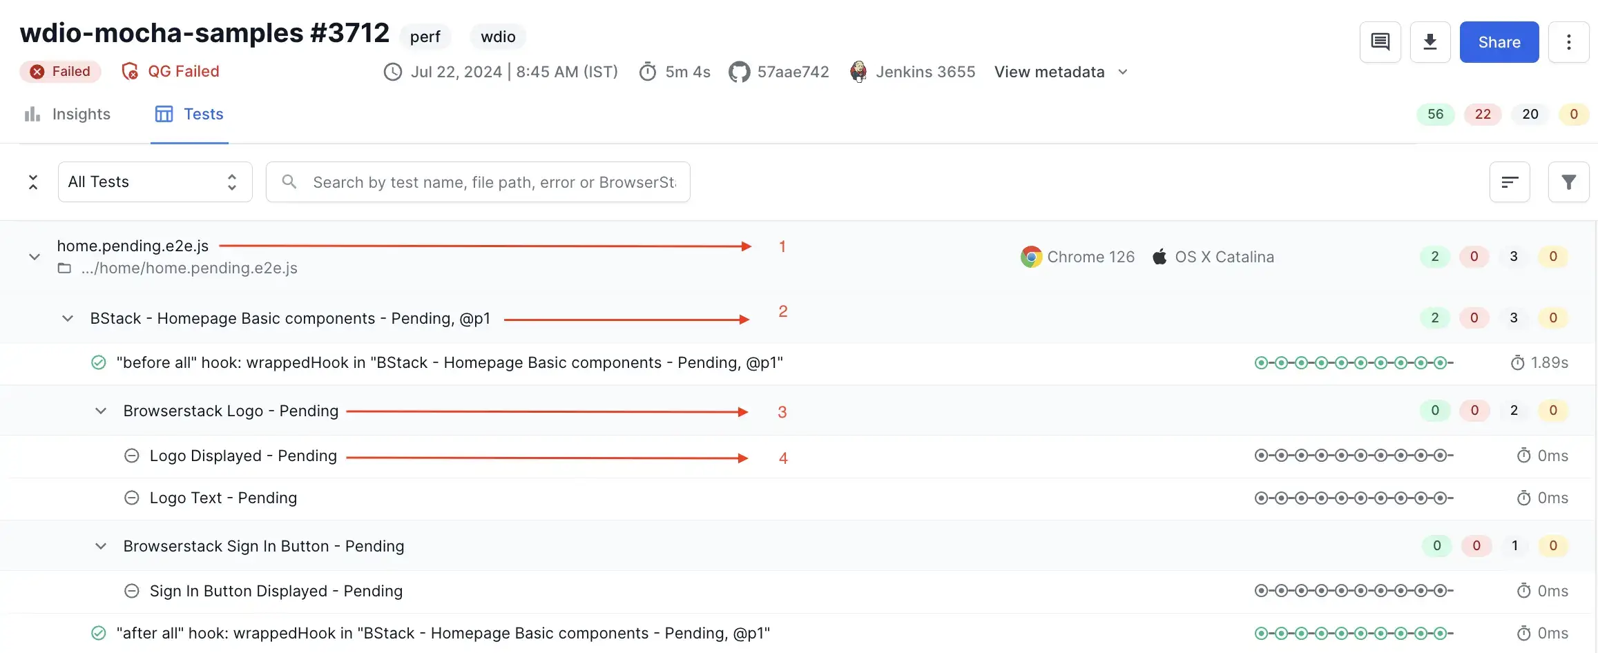The height and width of the screenshot is (653, 1598).
Task: Click the blue Share button
Action: point(1499,42)
